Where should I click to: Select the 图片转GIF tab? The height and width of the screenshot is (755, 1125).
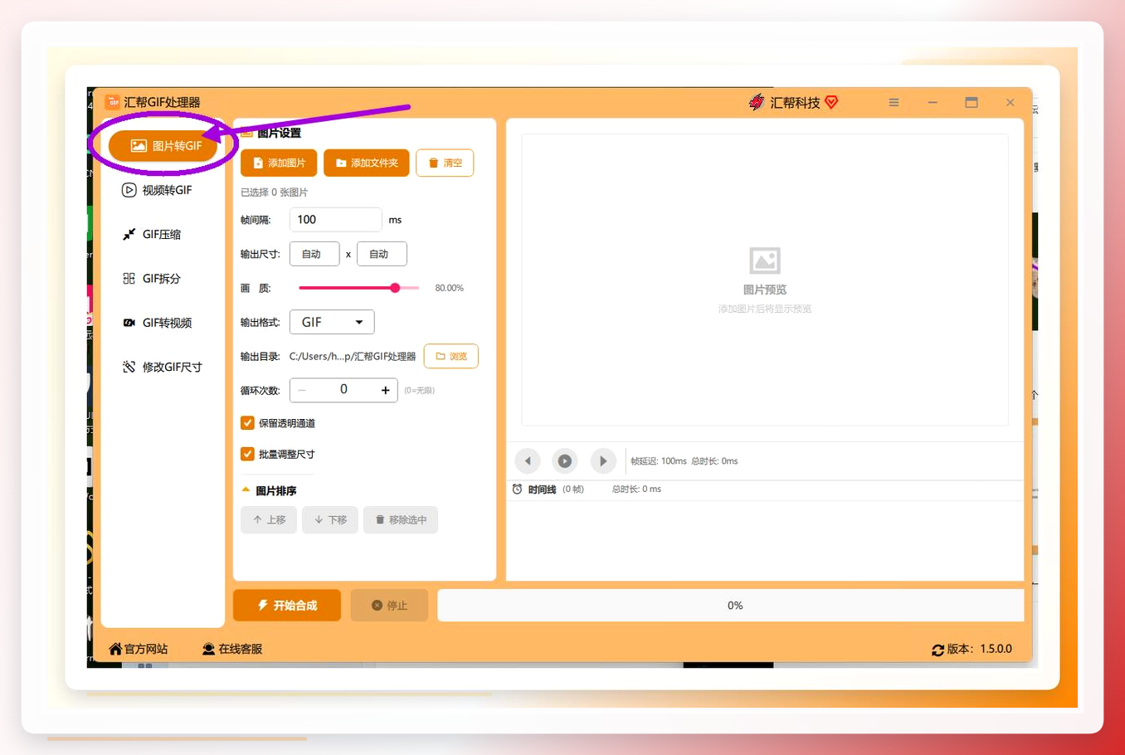pyautogui.click(x=163, y=145)
